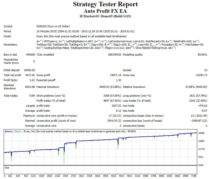Screen dimensions: 209x179
Task: Click the Balance legend label on the chart
Action: click(8, 130)
